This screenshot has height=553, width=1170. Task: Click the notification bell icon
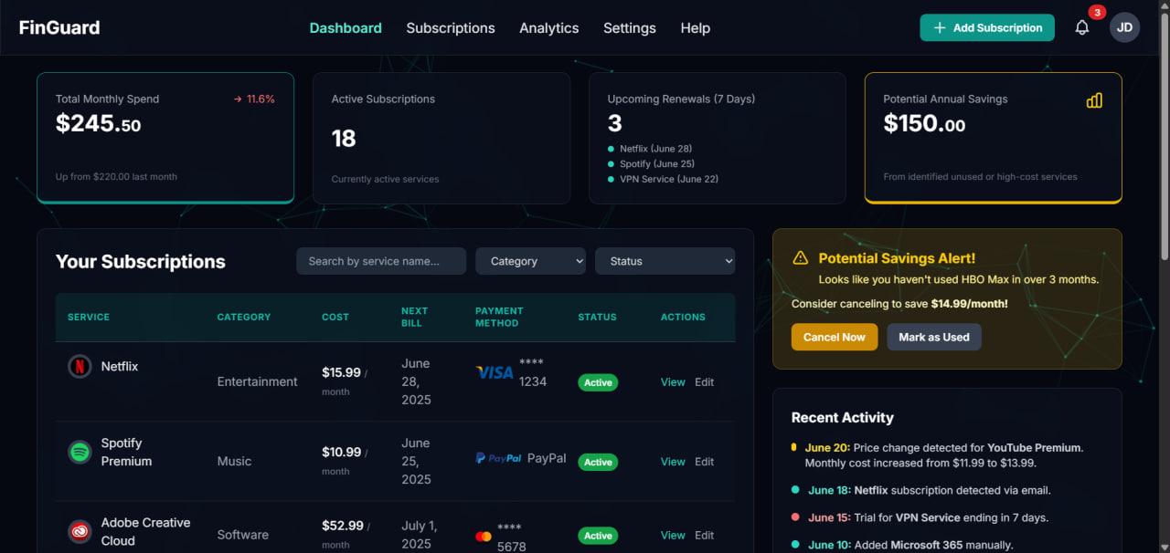click(1082, 27)
